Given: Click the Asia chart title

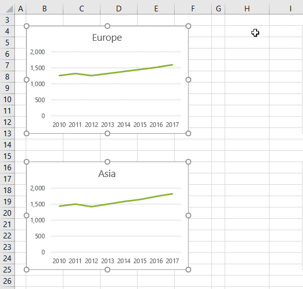Looking at the screenshot, I should pyautogui.click(x=107, y=174).
